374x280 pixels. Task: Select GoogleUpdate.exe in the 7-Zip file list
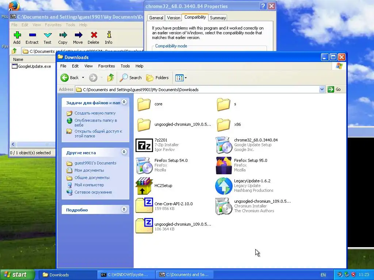pyautogui.click(x=31, y=66)
